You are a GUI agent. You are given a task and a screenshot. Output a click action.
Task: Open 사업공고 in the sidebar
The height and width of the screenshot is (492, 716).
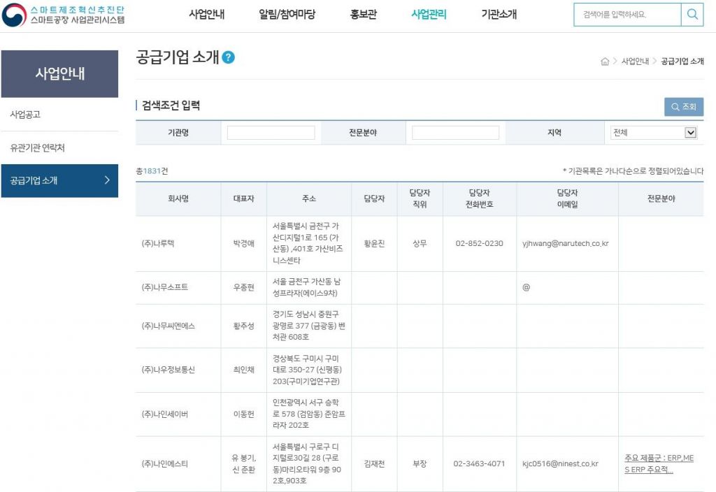tap(25, 115)
